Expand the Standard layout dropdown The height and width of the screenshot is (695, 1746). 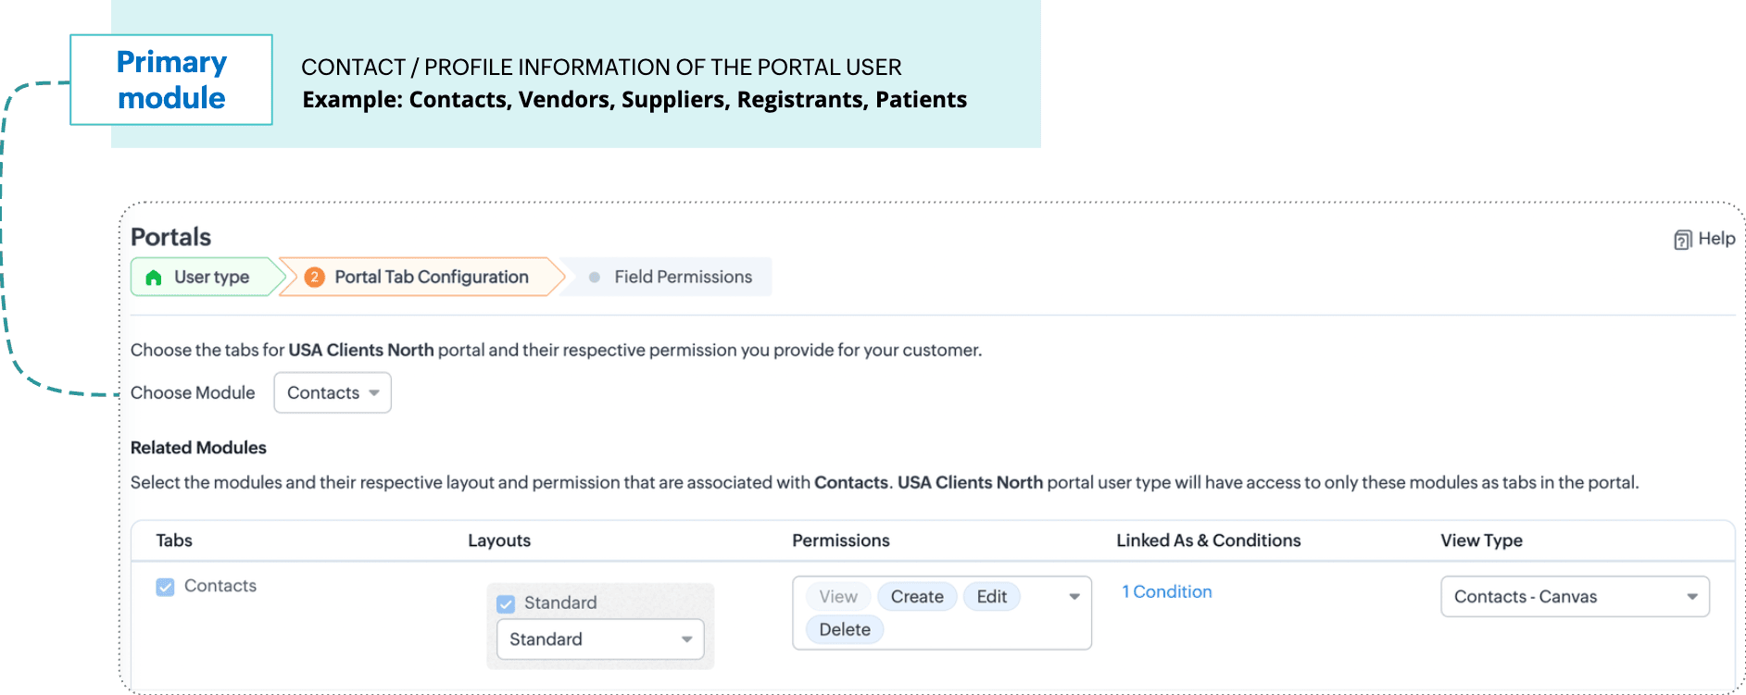point(600,639)
